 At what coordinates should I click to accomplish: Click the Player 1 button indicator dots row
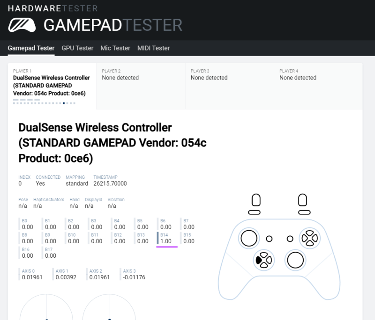click(x=44, y=103)
